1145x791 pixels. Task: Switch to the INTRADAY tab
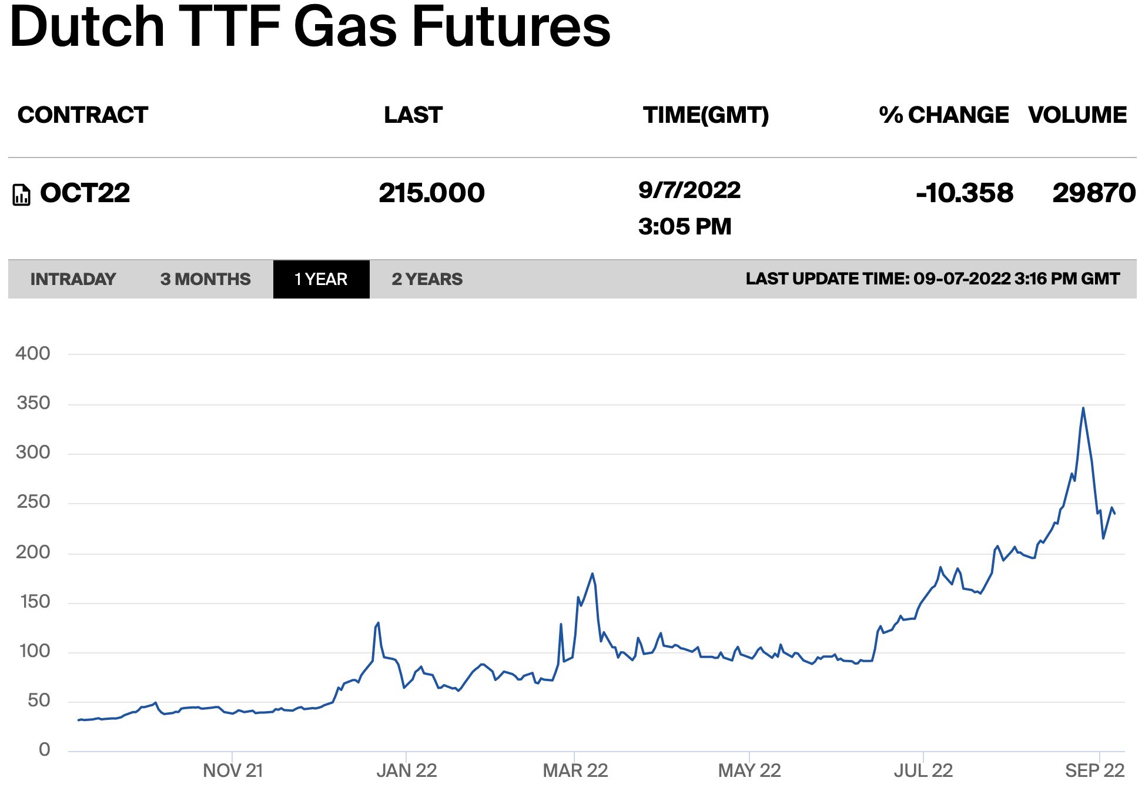point(73,279)
